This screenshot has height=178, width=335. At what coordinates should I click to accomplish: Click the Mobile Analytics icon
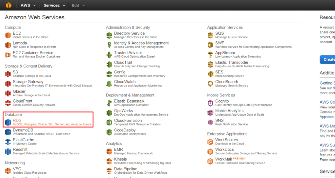tap(210, 113)
